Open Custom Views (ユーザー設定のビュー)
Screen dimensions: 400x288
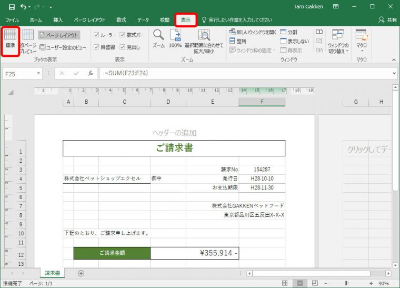(x=63, y=47)
